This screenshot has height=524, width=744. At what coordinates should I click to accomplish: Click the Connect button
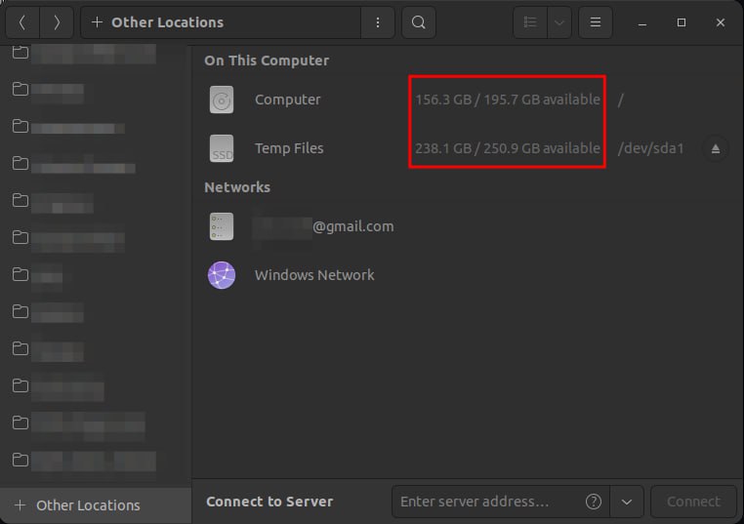point(693,502)
